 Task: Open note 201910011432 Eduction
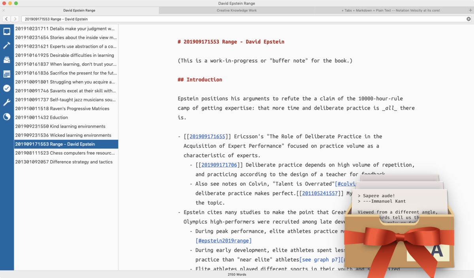pyautogui.click(x=66, y=118)
